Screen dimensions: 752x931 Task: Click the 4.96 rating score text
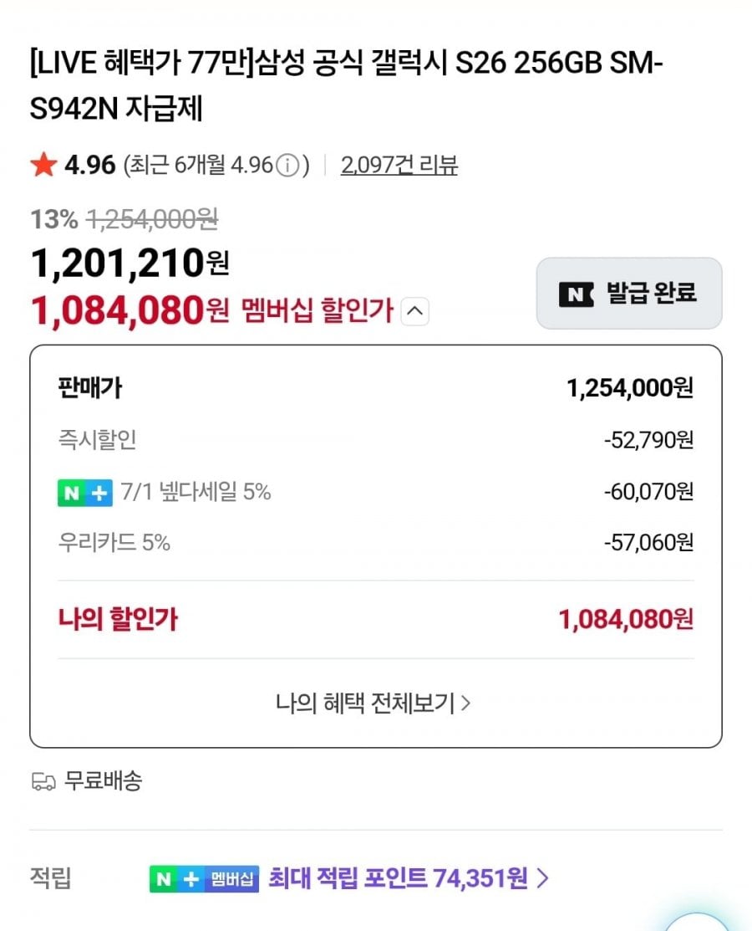tap(90, 165)
